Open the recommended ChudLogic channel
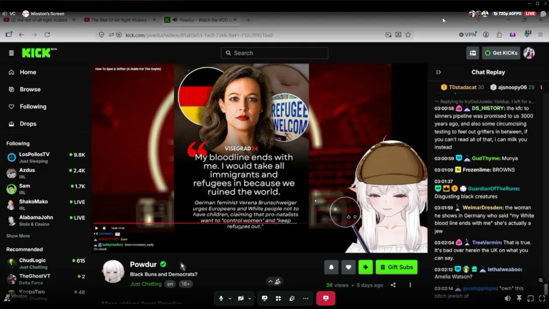Viewport: 549px width, 309px height. [x=45, y=263]
